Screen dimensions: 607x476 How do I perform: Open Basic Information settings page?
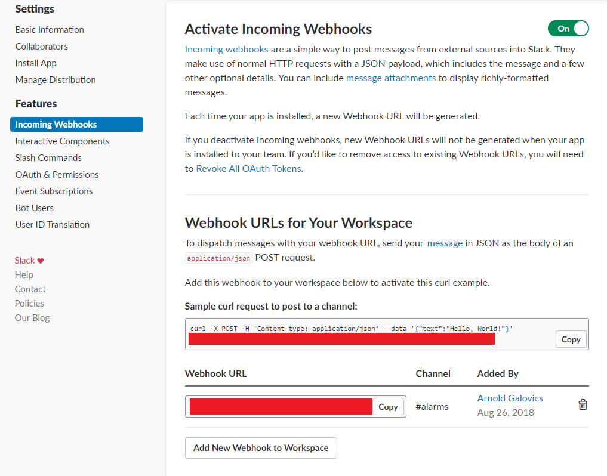tap(50, 30)
